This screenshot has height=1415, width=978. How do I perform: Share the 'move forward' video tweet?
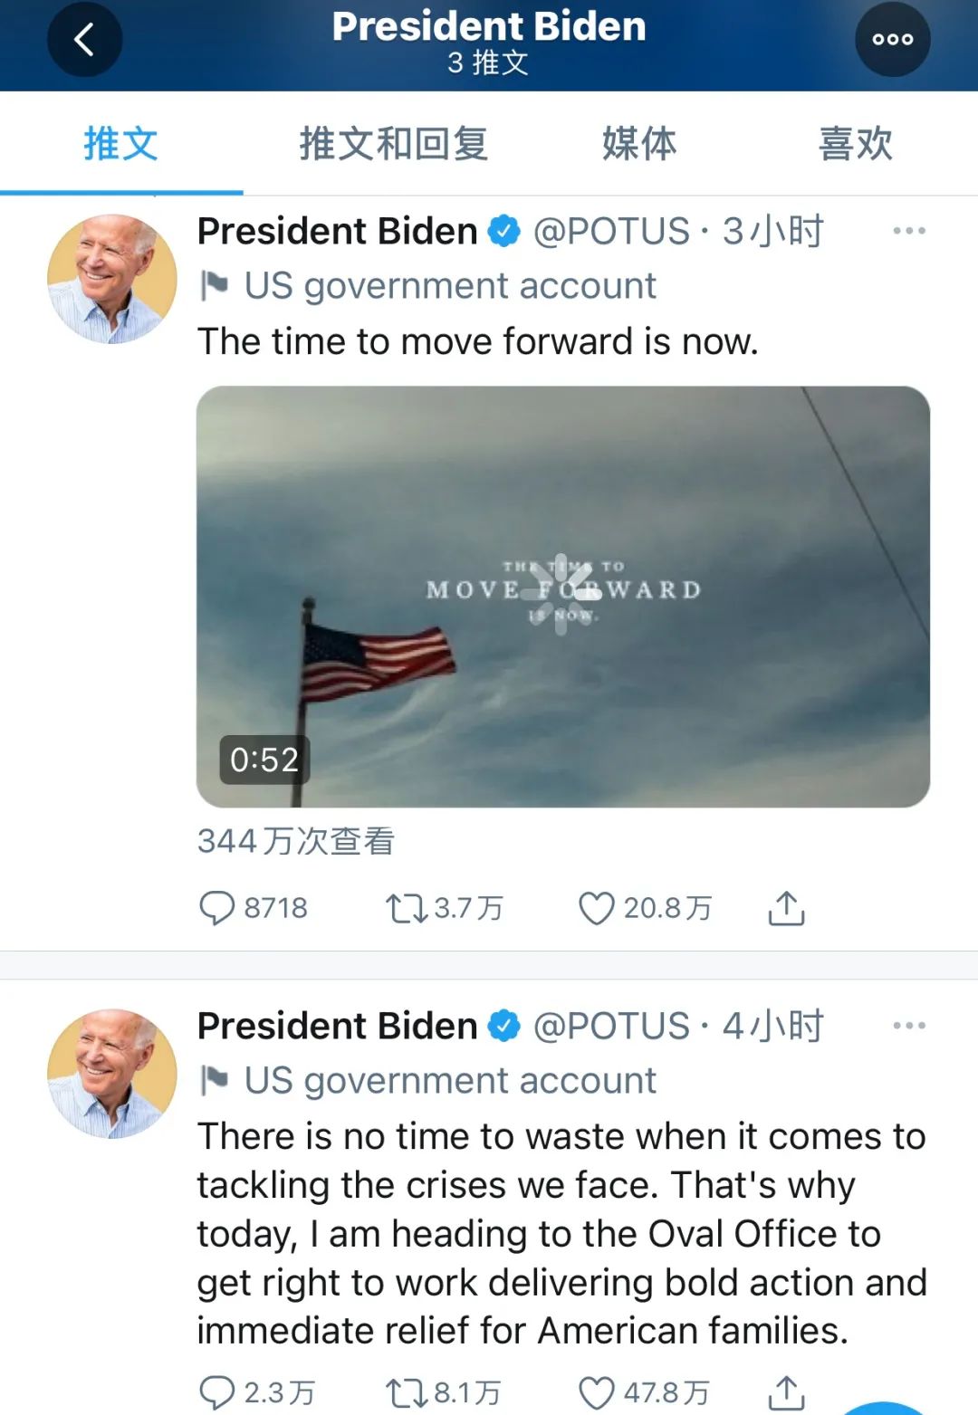[786, 907]
